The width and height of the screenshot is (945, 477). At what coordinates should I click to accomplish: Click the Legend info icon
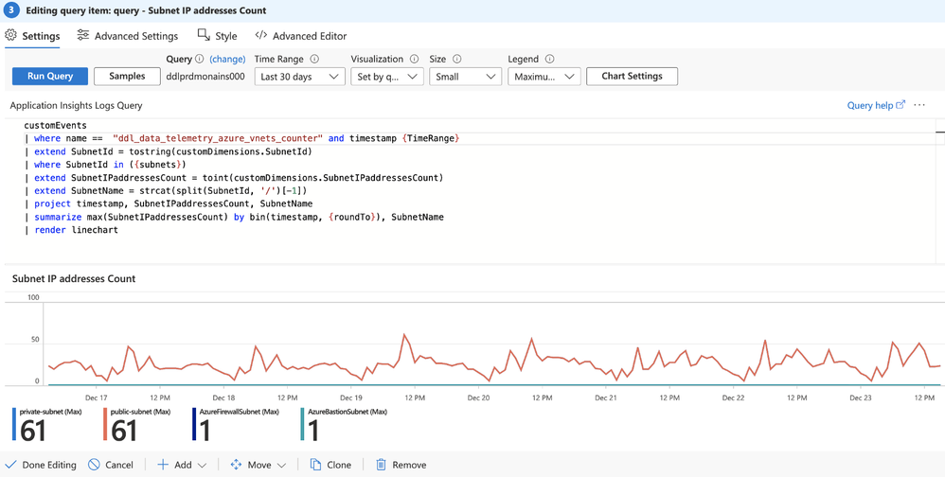[x=549, y=59]
